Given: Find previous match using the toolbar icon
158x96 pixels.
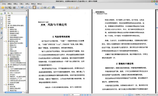Looking at the screenshot, I should (69, 7).
